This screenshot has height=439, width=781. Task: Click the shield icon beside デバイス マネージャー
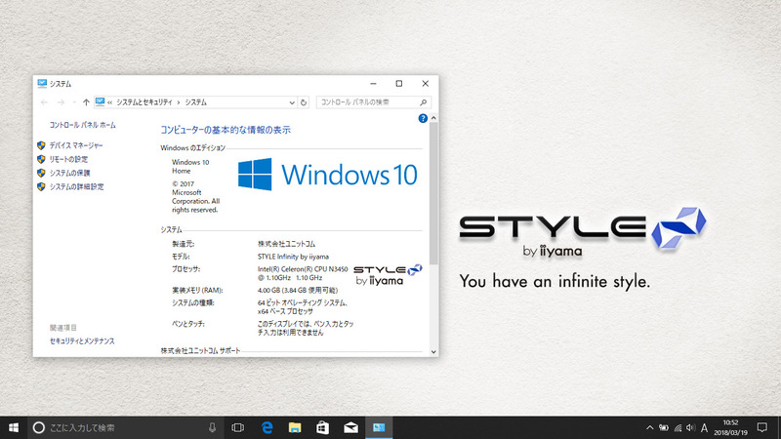coord(41,145)
